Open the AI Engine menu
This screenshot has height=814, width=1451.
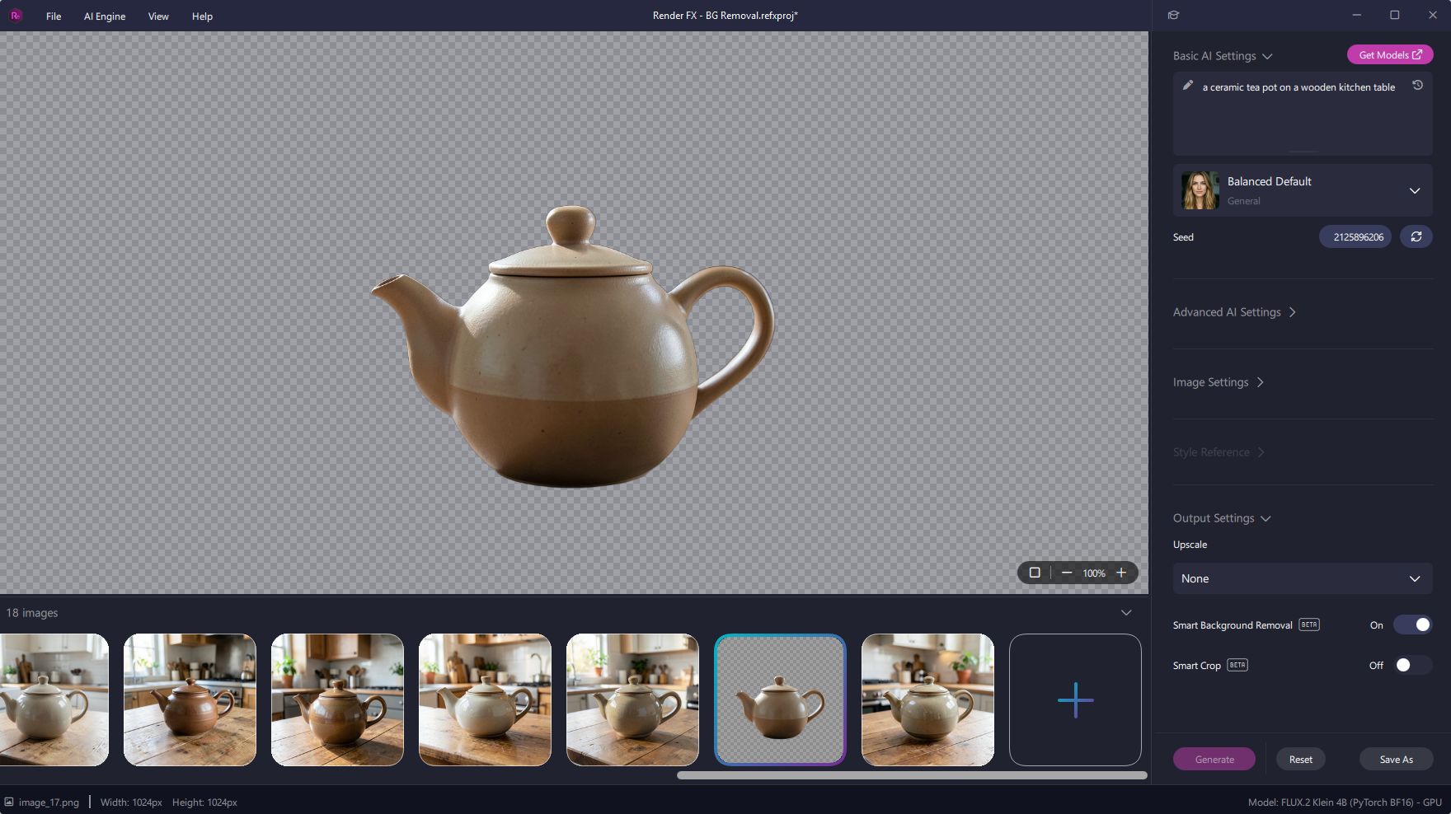[x=105, y=16]
